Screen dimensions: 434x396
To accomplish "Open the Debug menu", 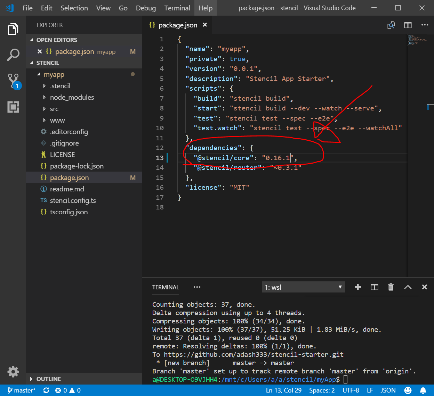I will click(x=146, y=8).
